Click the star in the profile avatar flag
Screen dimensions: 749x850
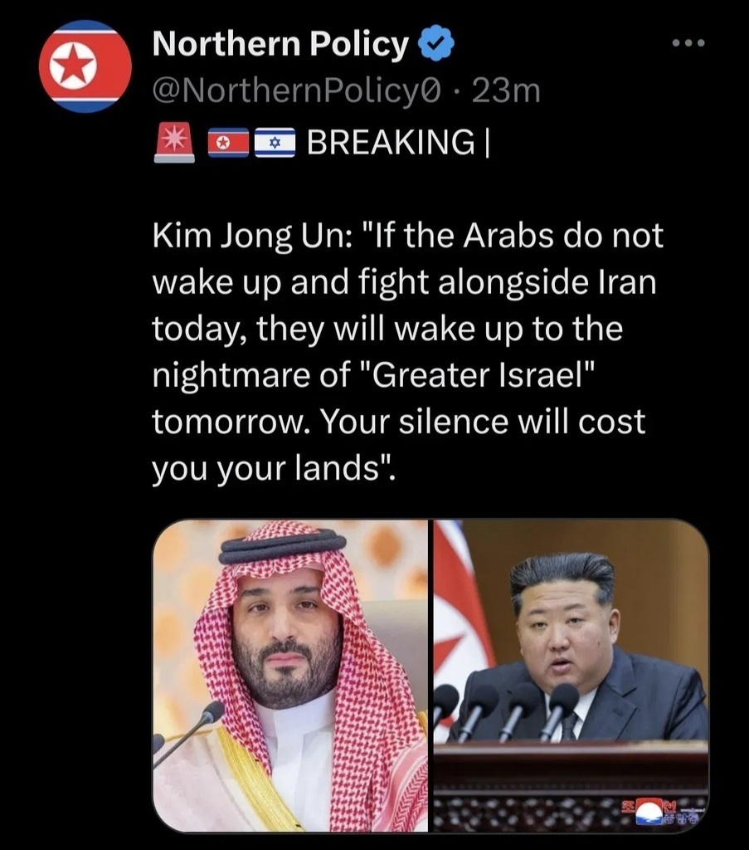[x=74, y=66]
